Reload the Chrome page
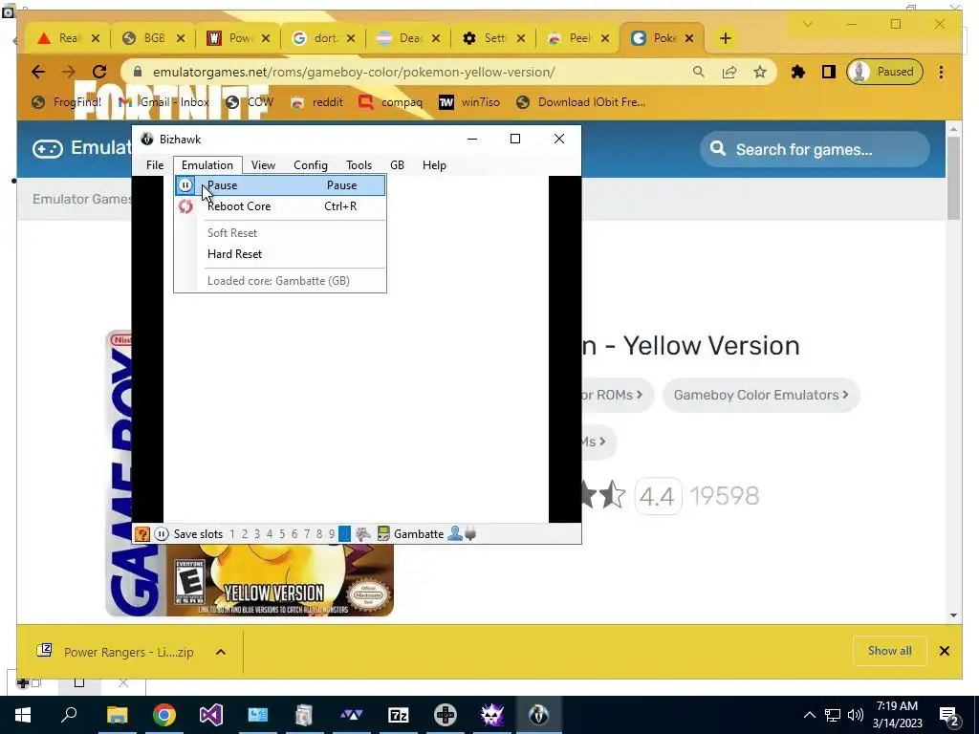This screenshot has width=979, height=734. [x=99, y=72]
